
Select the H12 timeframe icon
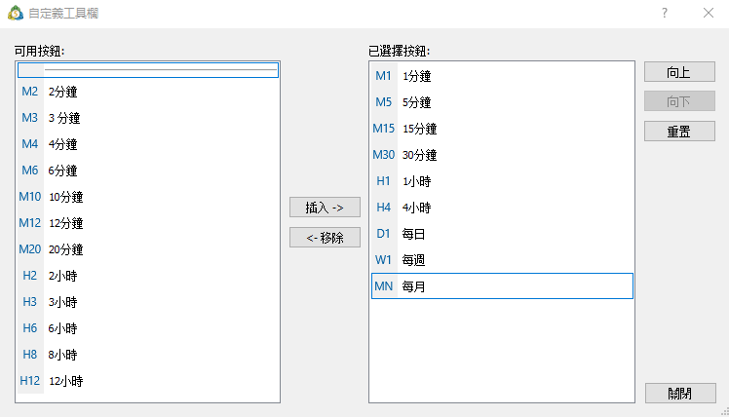click(x=30, y=381)
